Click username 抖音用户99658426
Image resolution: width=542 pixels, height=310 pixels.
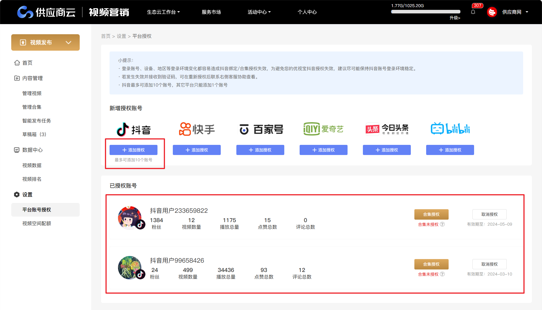click(x=177, y=260)
